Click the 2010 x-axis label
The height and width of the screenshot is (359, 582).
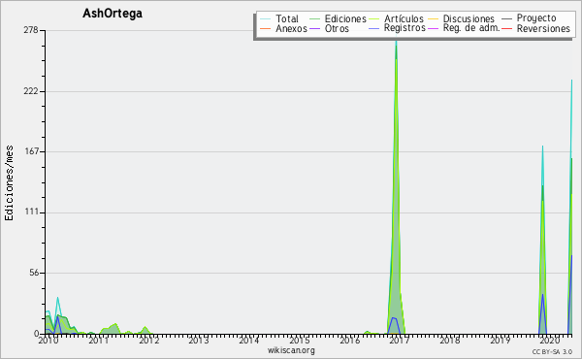[48, 341]
